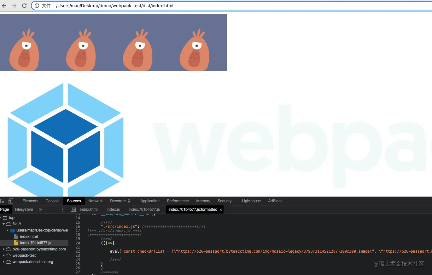The image size is (432, 275).
Task: Close the index.701b4577.js:formatted tab
Action: pyautogui.click(x=221, y=209)
